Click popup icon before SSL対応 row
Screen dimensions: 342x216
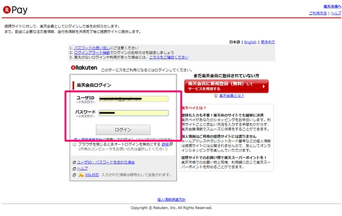(74, 175)
